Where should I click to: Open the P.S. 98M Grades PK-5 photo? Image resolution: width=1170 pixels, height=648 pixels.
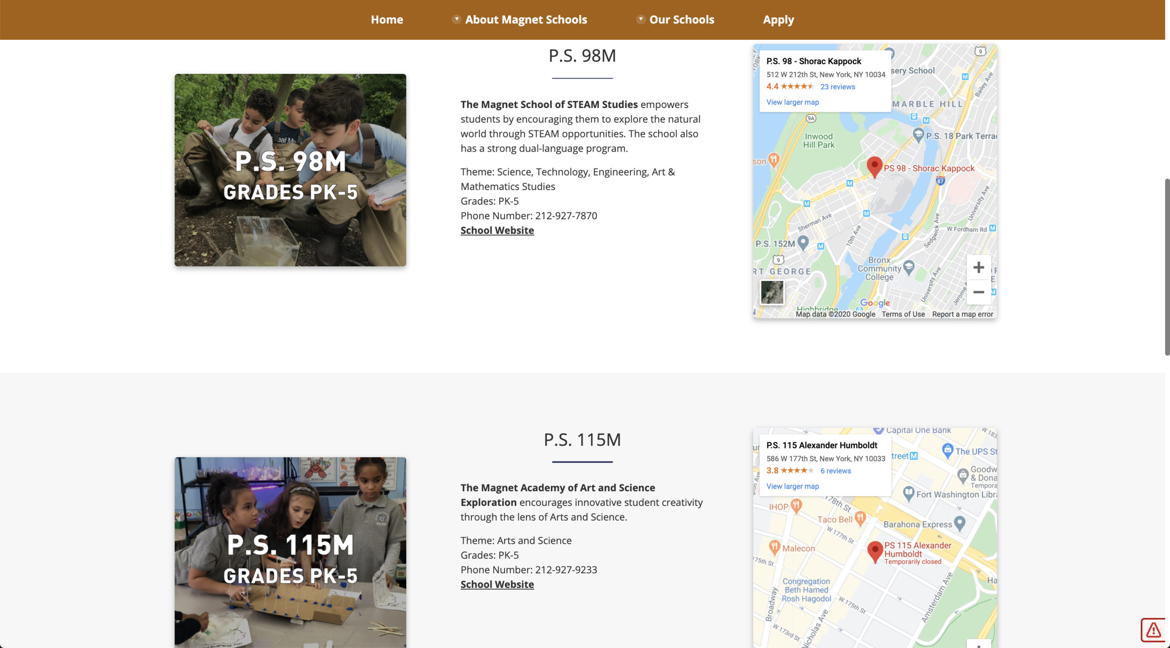[290, 170]
